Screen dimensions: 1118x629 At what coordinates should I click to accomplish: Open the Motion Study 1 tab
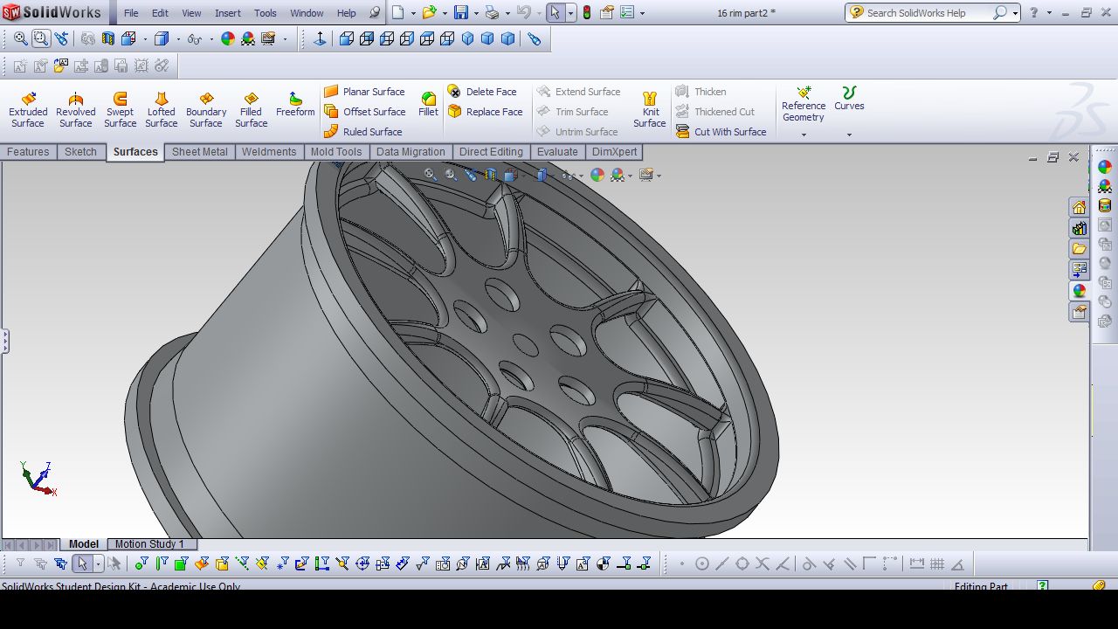(149, 544)
